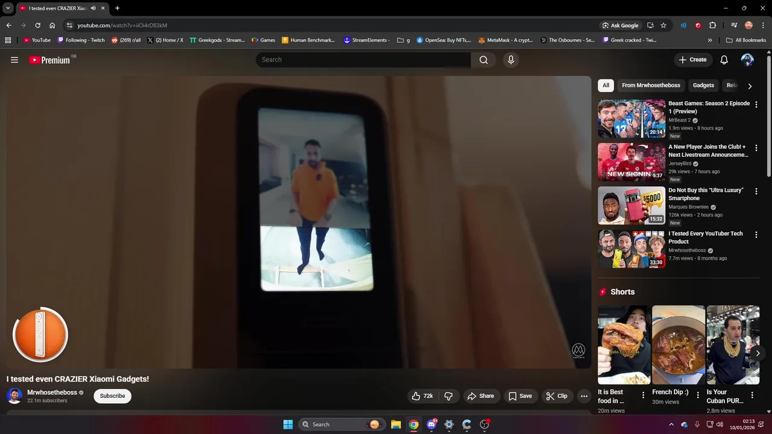Select the From Mrwhosetheboss chip
This screenshot has width=772, height=434.
(651, 86)
